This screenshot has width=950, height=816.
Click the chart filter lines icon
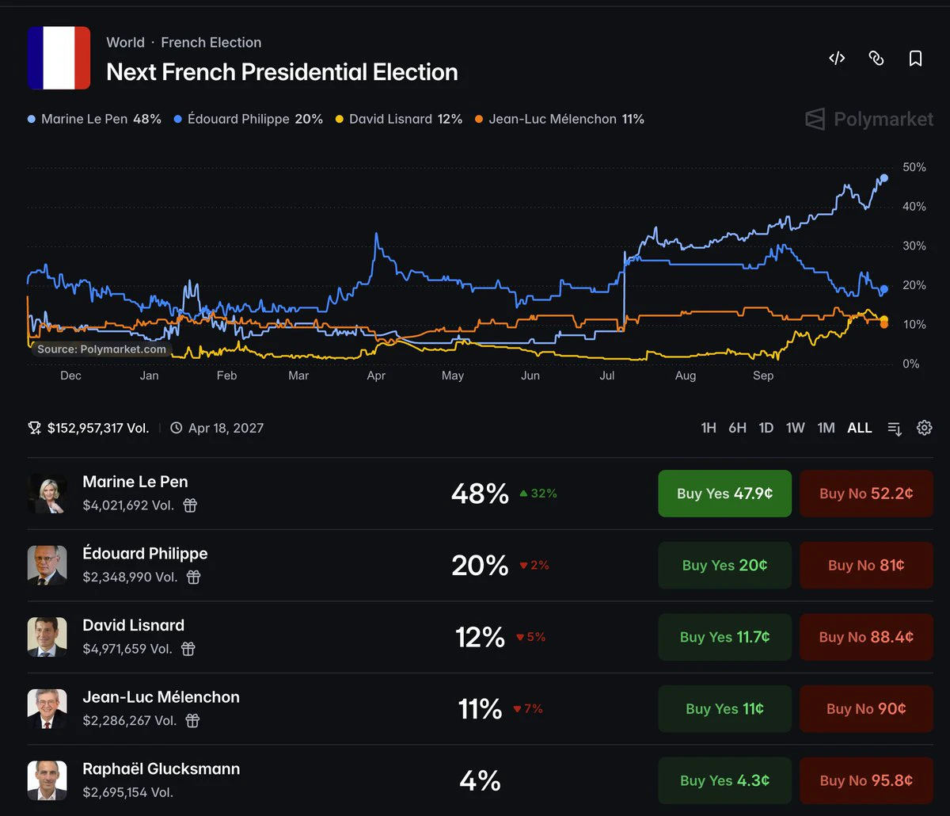895,428
